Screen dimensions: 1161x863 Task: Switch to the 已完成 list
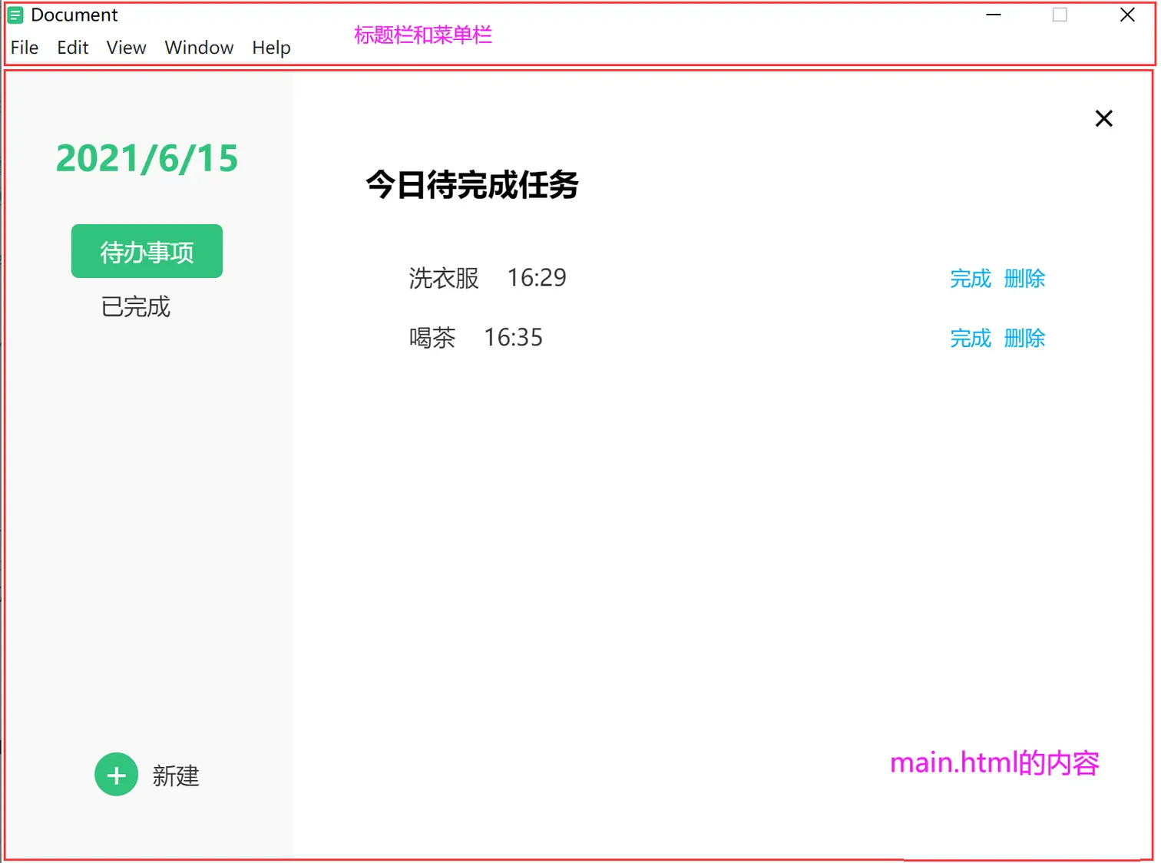[136, 307]
